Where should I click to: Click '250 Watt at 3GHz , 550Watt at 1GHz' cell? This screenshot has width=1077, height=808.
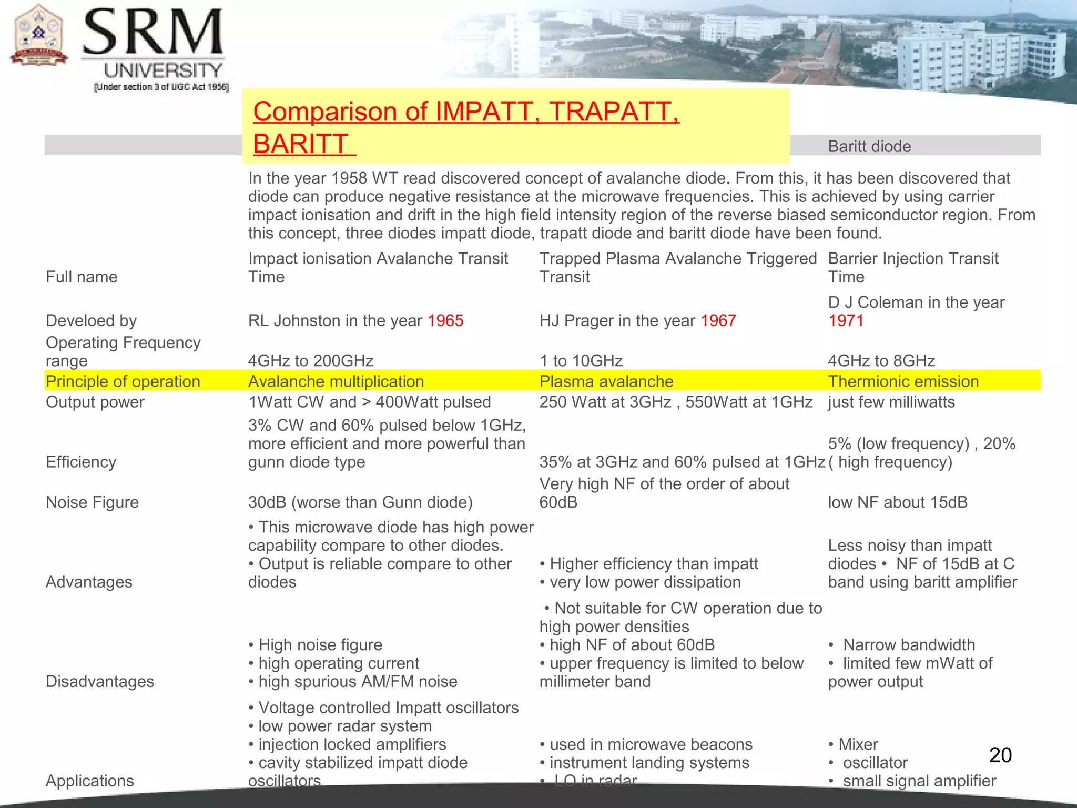coord(676,402)
